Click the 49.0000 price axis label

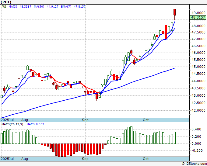point(198,13)
